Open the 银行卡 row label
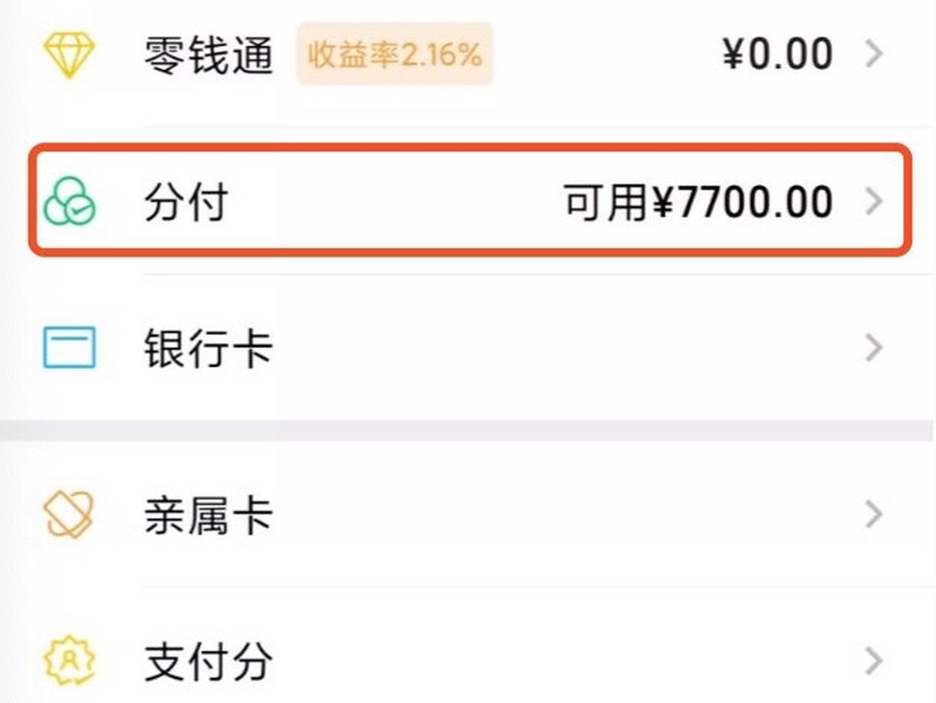 (209, 348)
